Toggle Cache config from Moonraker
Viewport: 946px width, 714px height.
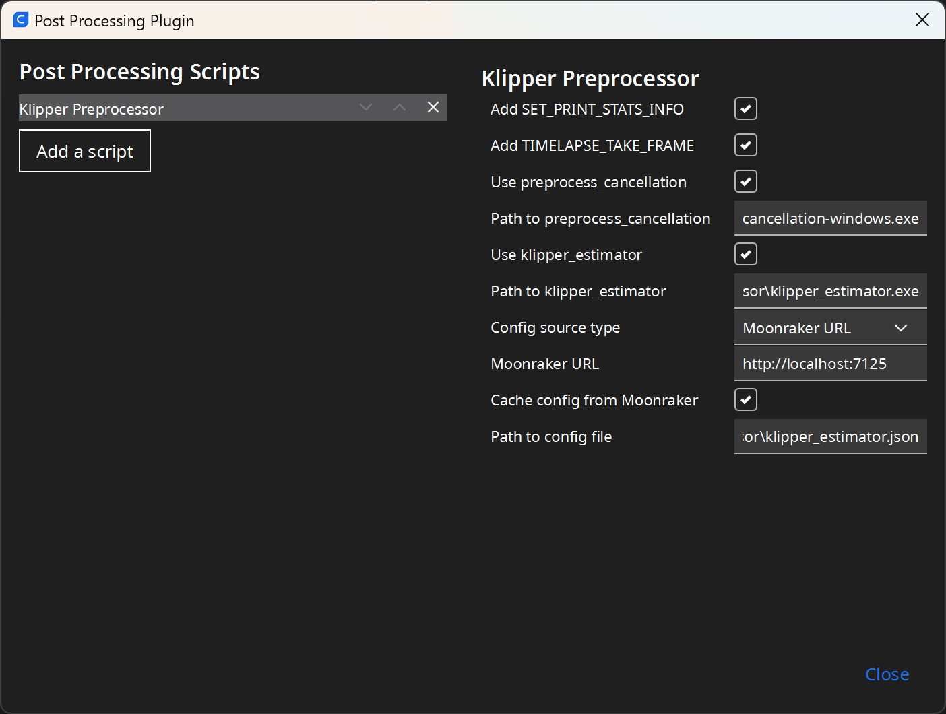(x=745, y=399)
